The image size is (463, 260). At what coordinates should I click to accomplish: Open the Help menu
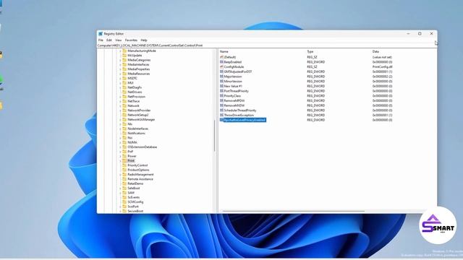(x=144, y=40)
